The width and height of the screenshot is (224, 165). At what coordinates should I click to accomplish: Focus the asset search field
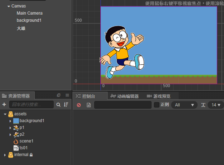[31, 104]
